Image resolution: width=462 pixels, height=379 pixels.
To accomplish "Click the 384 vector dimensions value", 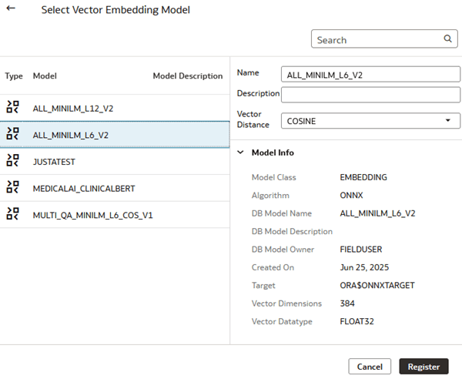I will click(347, 304).
